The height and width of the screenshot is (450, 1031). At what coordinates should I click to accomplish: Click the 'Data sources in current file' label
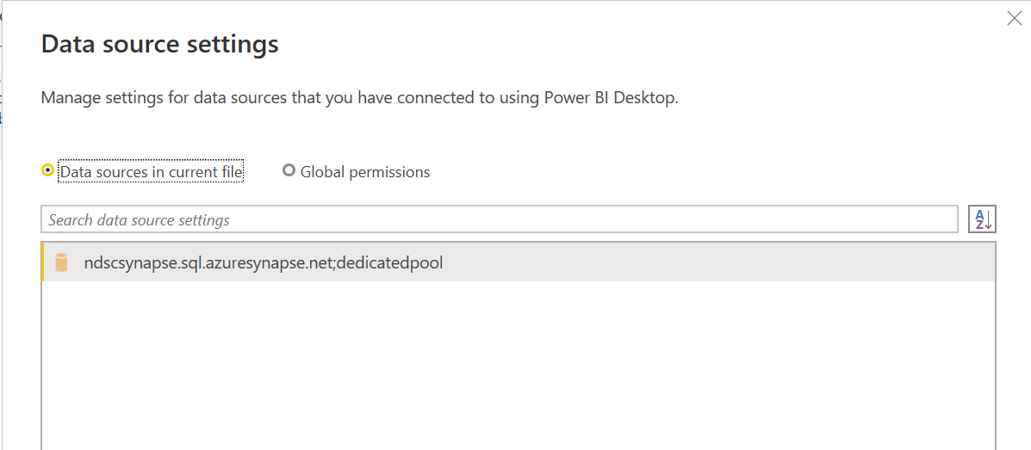pos(152,172)
